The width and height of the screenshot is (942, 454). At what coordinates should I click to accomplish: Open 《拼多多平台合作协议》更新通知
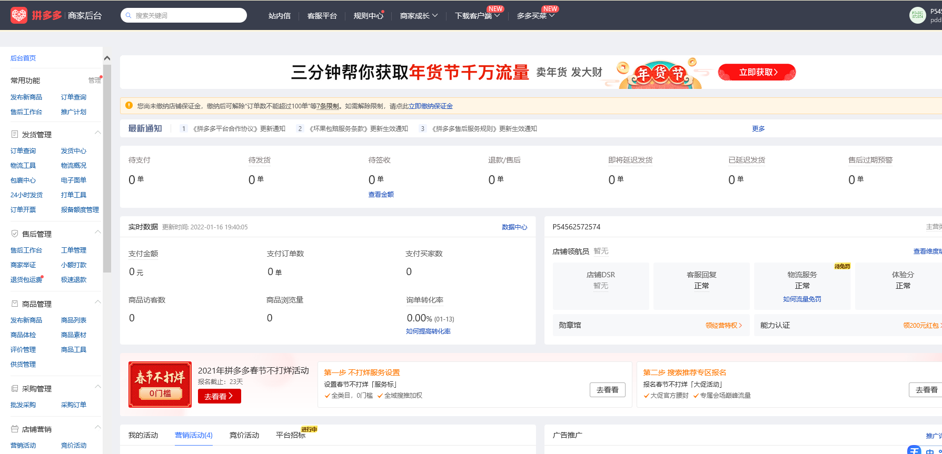(239, 128)
